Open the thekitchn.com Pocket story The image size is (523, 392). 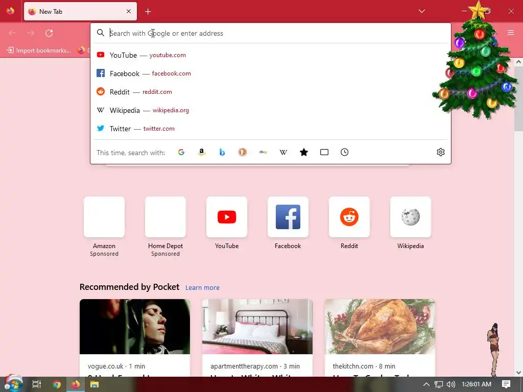click(380, 338)
